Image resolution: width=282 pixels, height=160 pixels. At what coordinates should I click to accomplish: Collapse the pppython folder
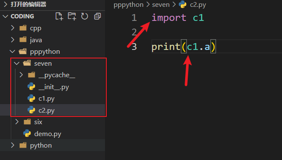click(x=12, y=52)
